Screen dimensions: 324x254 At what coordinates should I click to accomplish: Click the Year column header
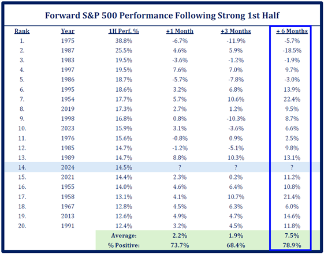68,31
